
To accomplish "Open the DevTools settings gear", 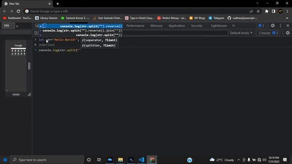I will point(273,26).
